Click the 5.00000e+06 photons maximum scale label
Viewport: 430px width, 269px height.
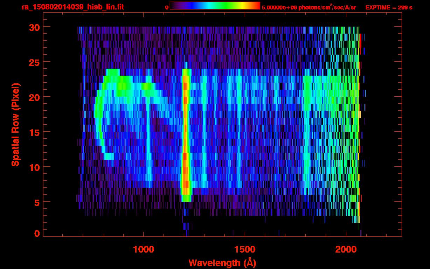309,7
